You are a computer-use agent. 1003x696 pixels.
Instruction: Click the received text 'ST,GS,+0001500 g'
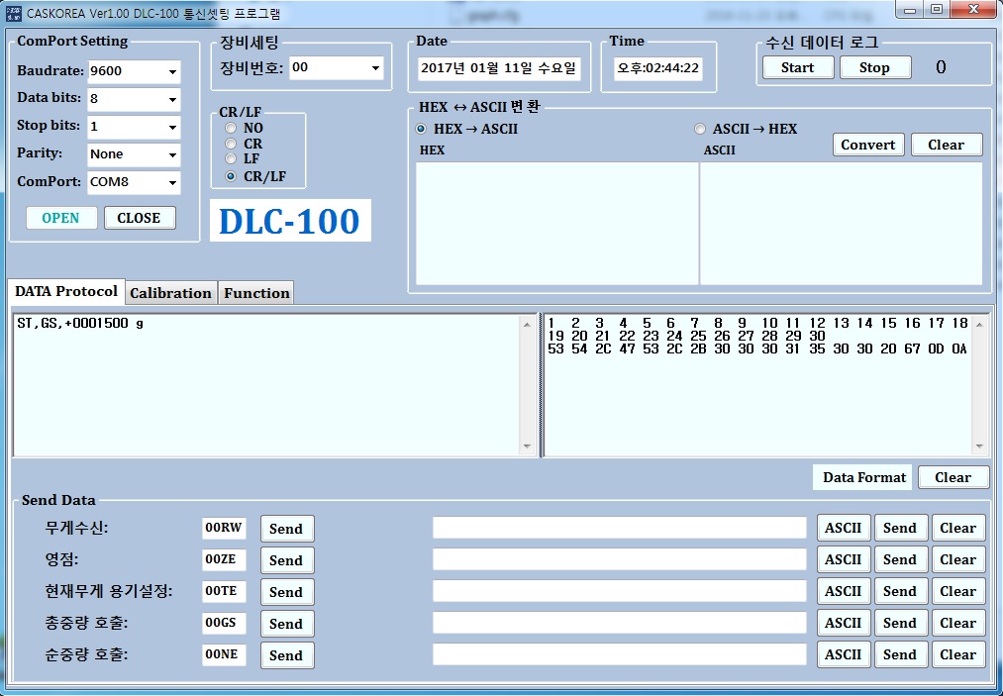[80, 324]
